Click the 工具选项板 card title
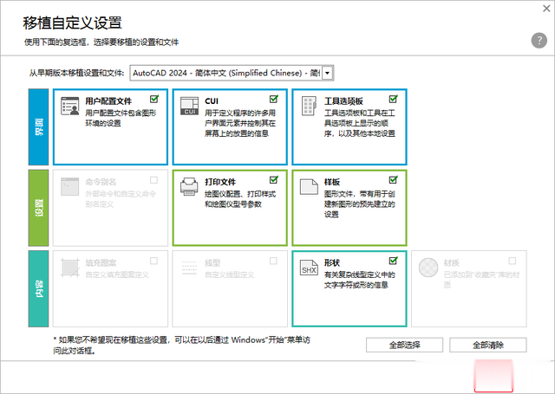The height and width of the screenshot is (394, 555). click(343, 101)
